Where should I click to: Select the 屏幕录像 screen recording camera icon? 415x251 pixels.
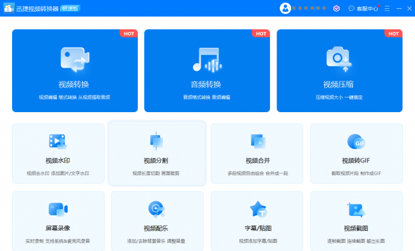[x=58, y=209]
